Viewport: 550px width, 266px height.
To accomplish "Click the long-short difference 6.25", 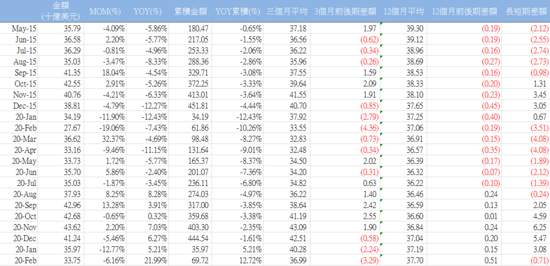I will pos(540,227).
